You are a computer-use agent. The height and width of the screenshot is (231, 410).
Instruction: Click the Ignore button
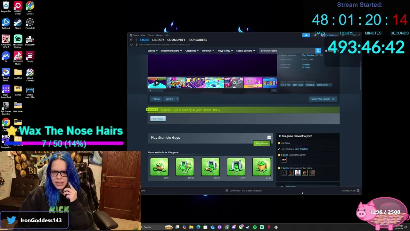pyautogui.click(x=169, y=99)
